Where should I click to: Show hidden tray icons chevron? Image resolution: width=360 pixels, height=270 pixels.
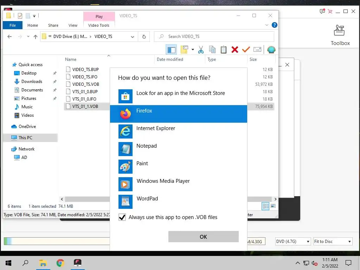click(297, 263)
